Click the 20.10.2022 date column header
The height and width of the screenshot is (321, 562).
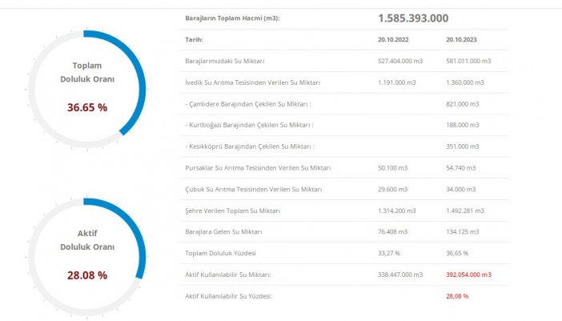pyautogui.click(x=394, y=39)
